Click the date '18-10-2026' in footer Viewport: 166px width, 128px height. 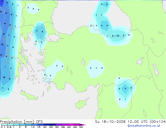tap(113, 122)
